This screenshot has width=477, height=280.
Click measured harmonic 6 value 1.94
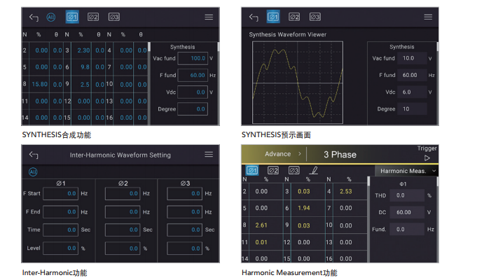point(303,209)
